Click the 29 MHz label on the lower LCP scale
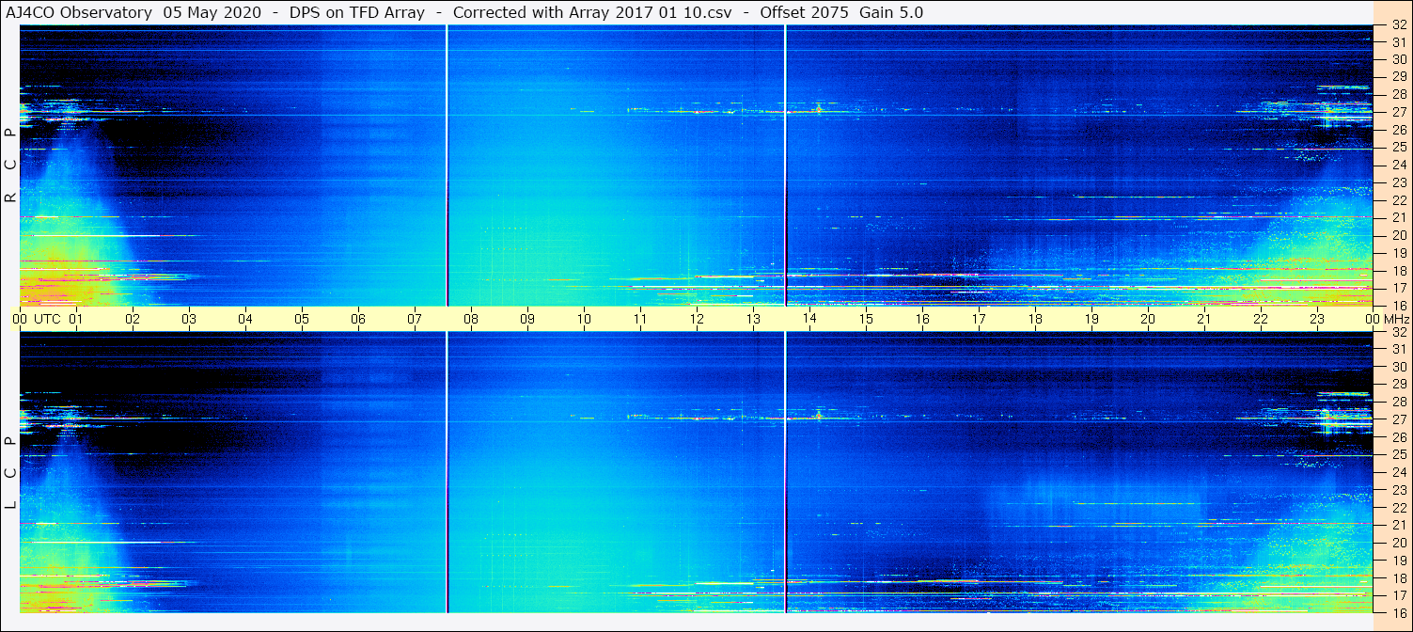Image resolution: width=1413 pixels, height=632 pixels. click(x=1398, y=385)
